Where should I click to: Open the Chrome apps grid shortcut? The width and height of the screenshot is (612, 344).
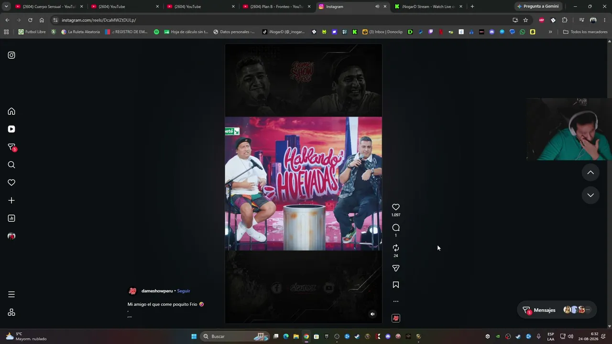(6, 32)
